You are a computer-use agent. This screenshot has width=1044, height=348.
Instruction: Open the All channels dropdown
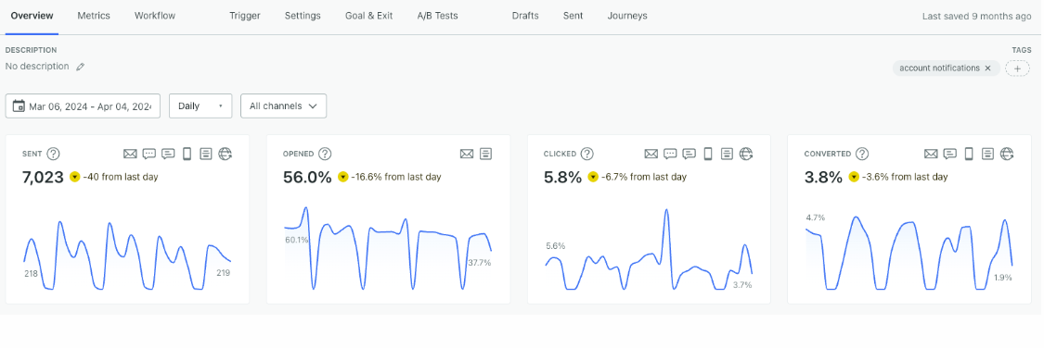point(283,106)
